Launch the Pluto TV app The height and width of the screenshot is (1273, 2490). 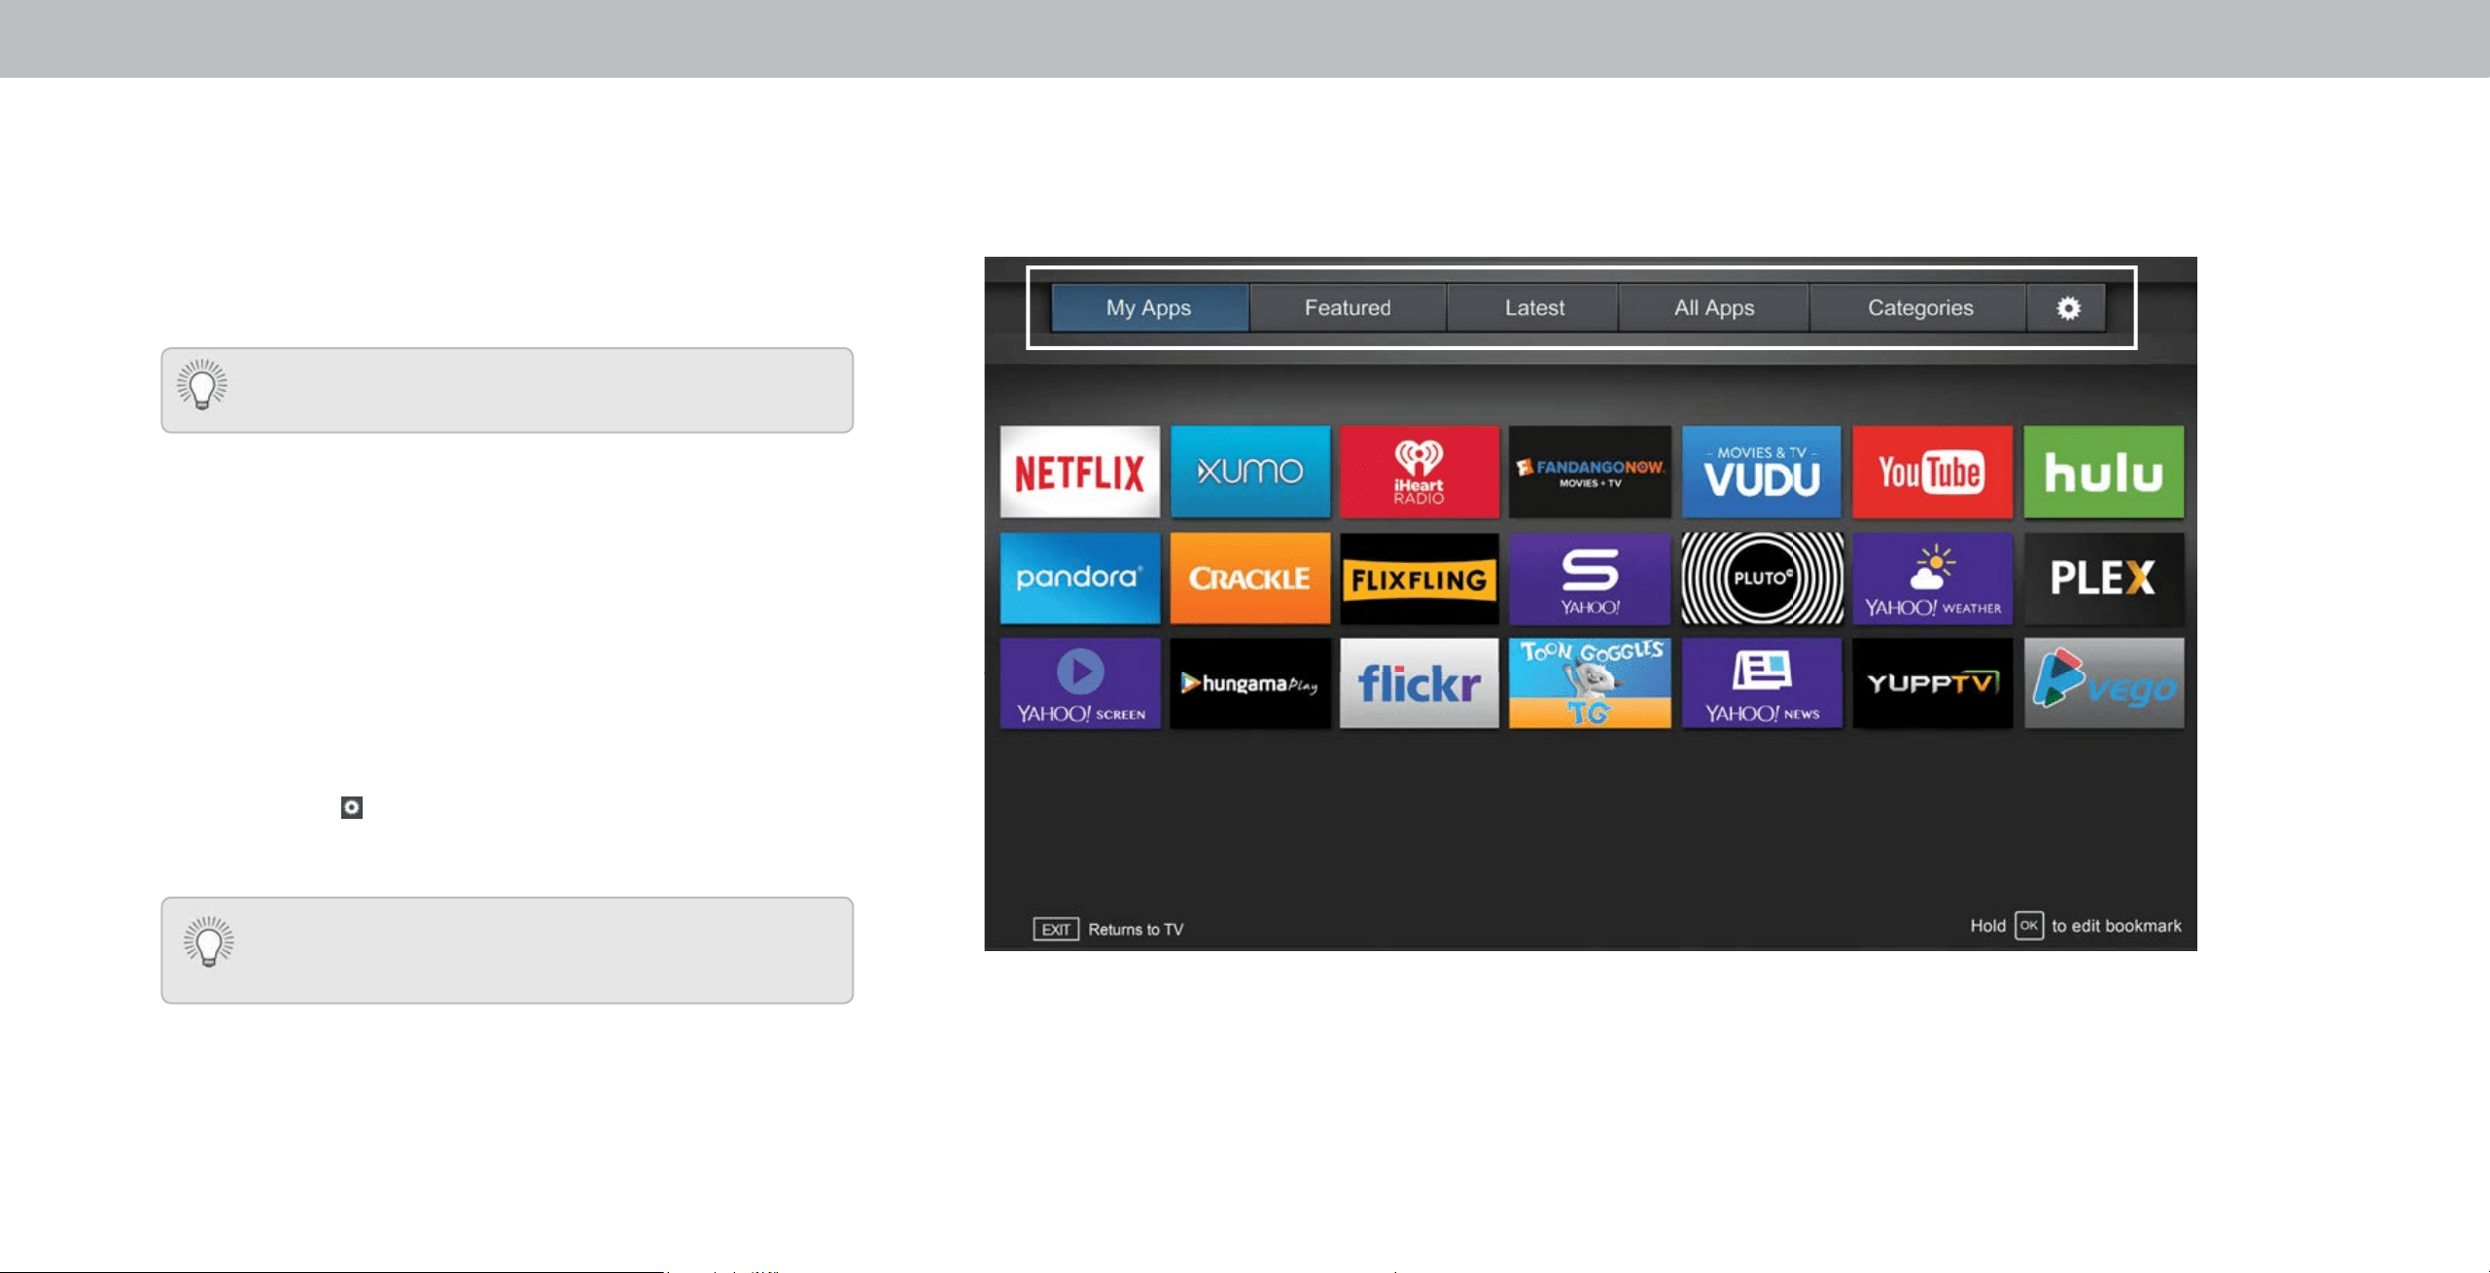[1762, 578]
